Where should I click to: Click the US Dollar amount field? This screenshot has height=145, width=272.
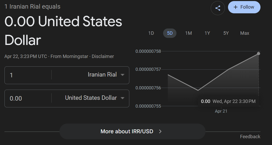tap(28, 98)
